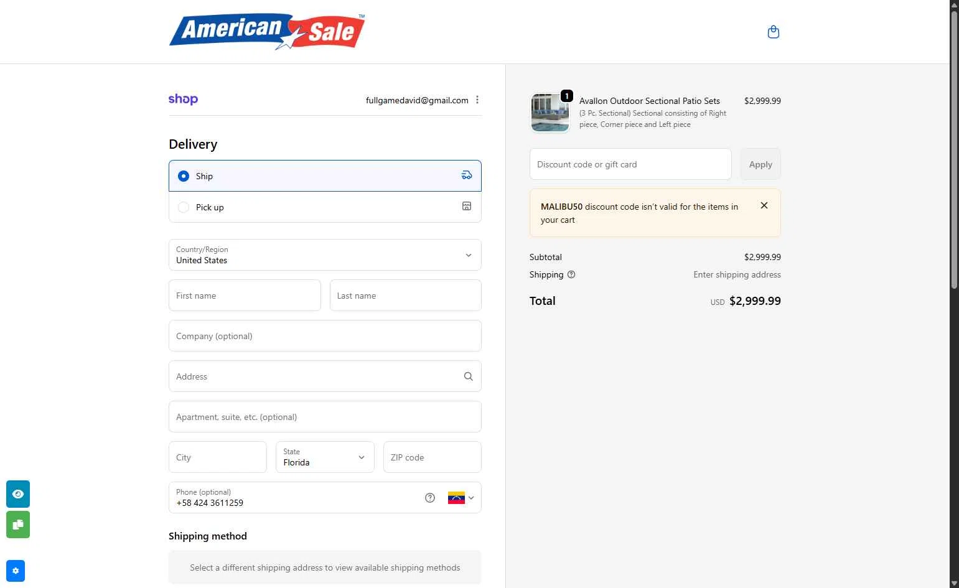Click the Delivery heading

coord(193,144)
